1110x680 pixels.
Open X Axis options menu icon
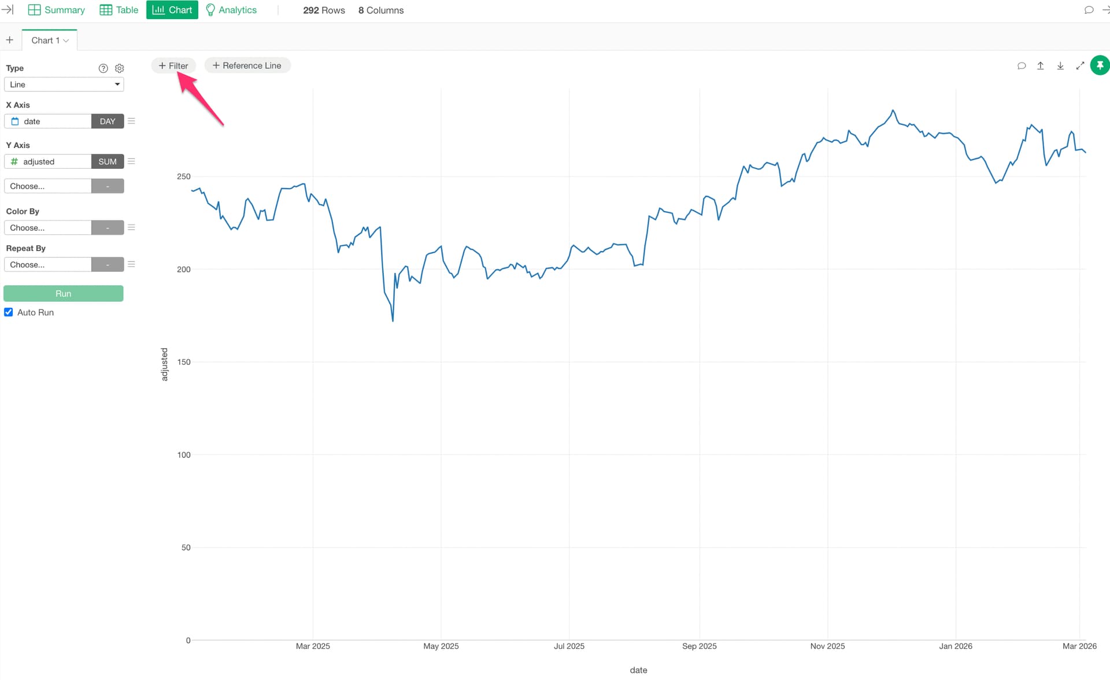coord(131,121)
